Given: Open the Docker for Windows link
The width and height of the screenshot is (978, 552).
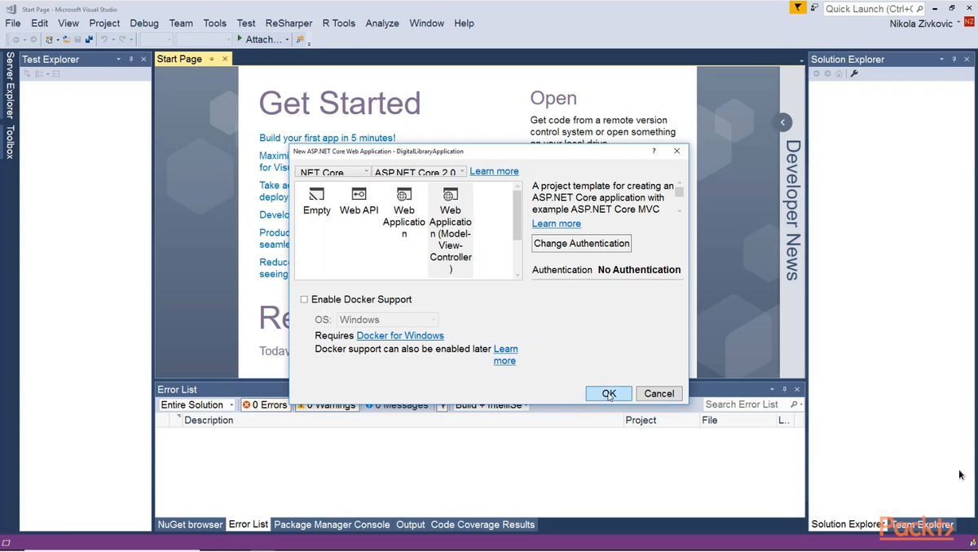Looking at the screenshot, I should [400, 335].
